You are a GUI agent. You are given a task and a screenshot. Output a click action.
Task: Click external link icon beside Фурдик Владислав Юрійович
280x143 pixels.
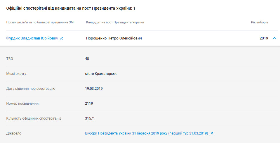(x=62, y=39)
